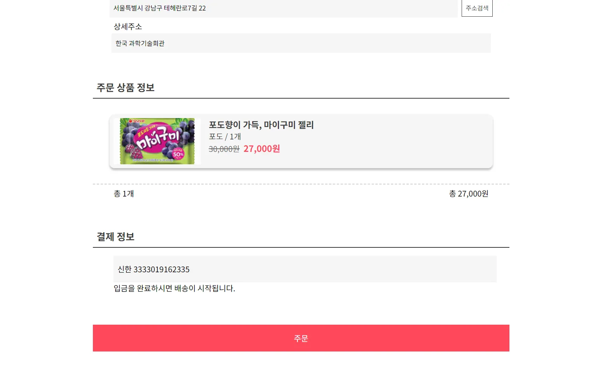Screen dimensions: 605x374
Task: Click the 상세주소 label
Action: pos(128,27)
